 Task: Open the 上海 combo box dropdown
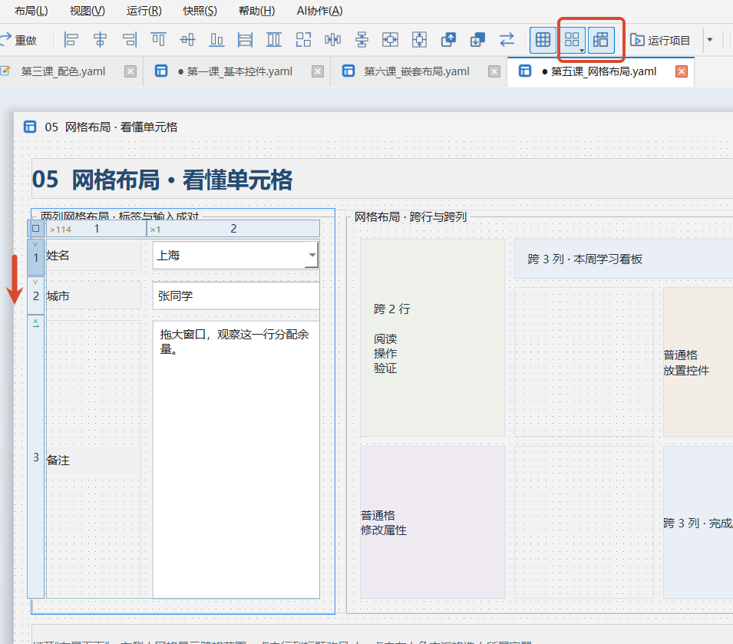click(x=312, y=255)
